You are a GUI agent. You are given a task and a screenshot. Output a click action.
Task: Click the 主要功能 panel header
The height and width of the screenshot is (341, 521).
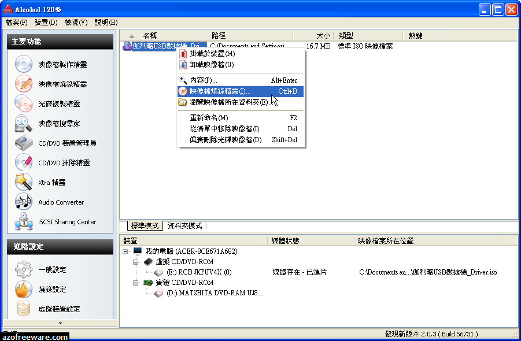pos(60,42)
